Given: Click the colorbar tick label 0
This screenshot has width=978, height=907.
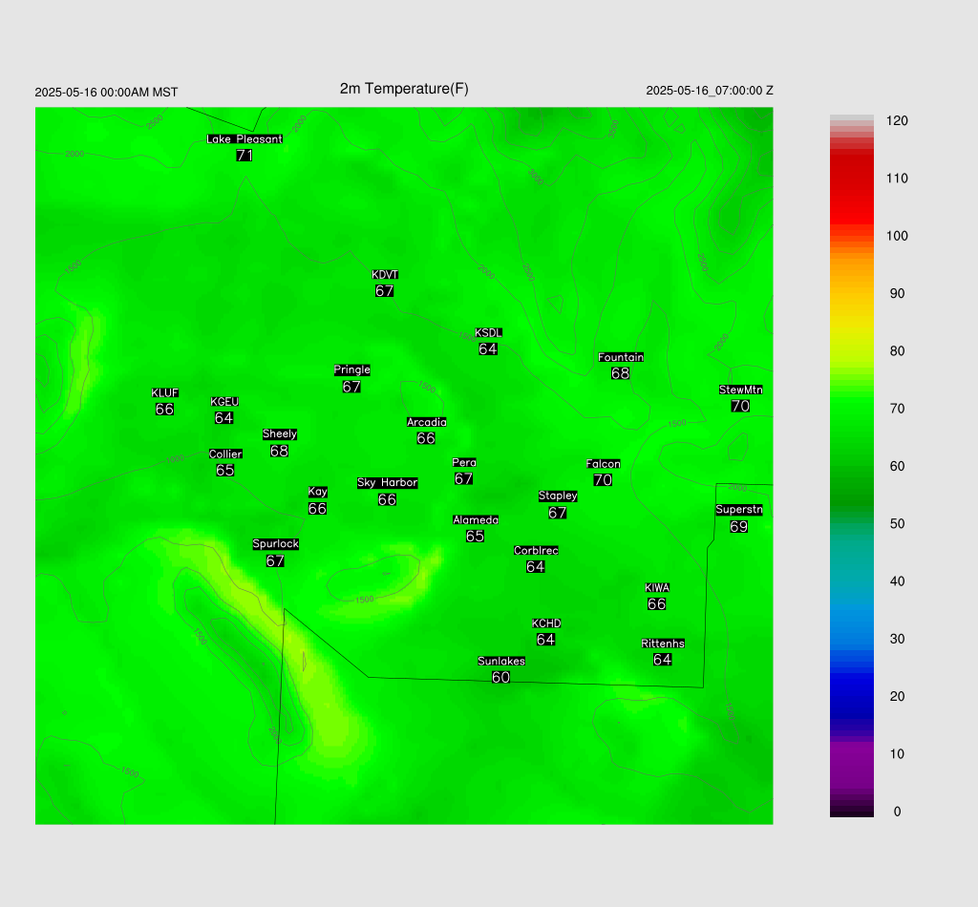Looking at the screenshot, I should (x=897, y=812).
